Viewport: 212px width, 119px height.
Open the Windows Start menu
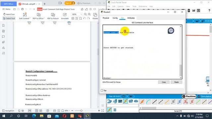4,116
